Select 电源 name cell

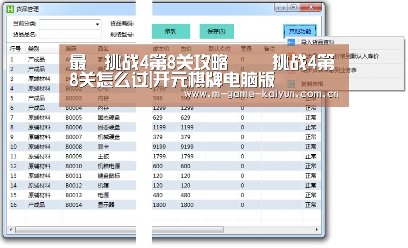point(103,195)
